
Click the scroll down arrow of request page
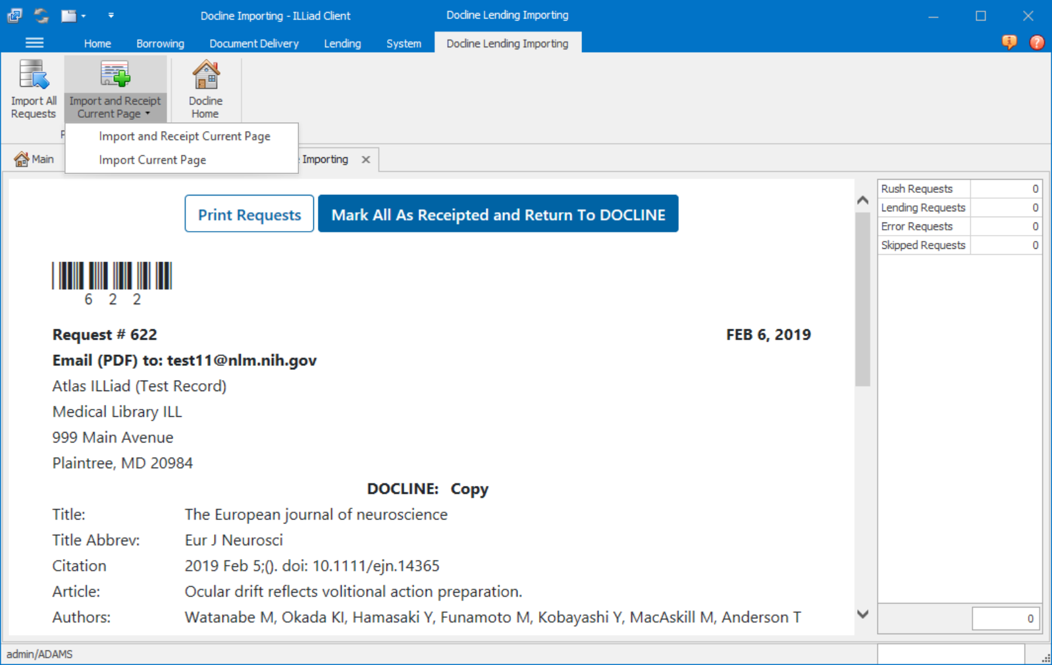(x=862, y=614)
